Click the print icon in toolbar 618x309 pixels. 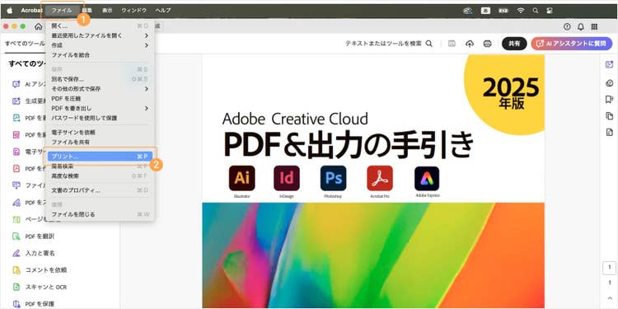(x=487, y=44)
